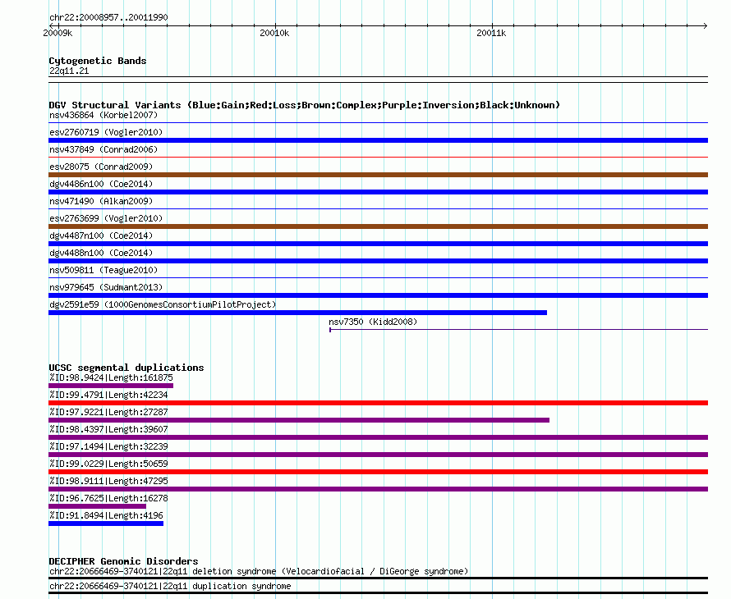Select duplication %ID:96.7625|Length:16278 label

click(x=108, y=498)
